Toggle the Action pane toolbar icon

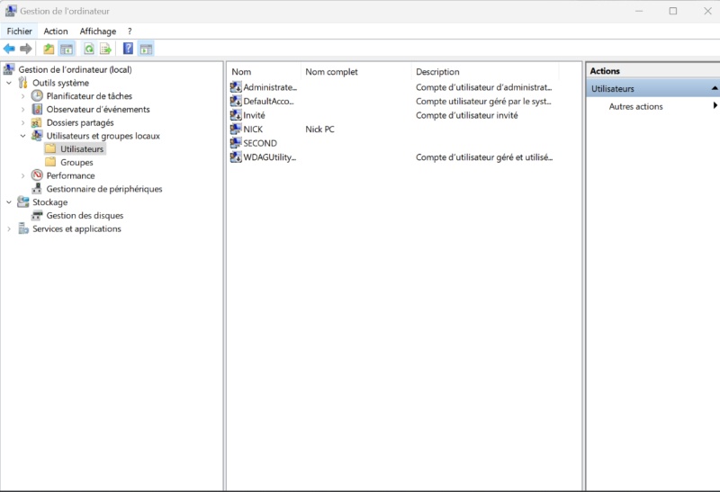pyautogui.click(x=146, y=49)
